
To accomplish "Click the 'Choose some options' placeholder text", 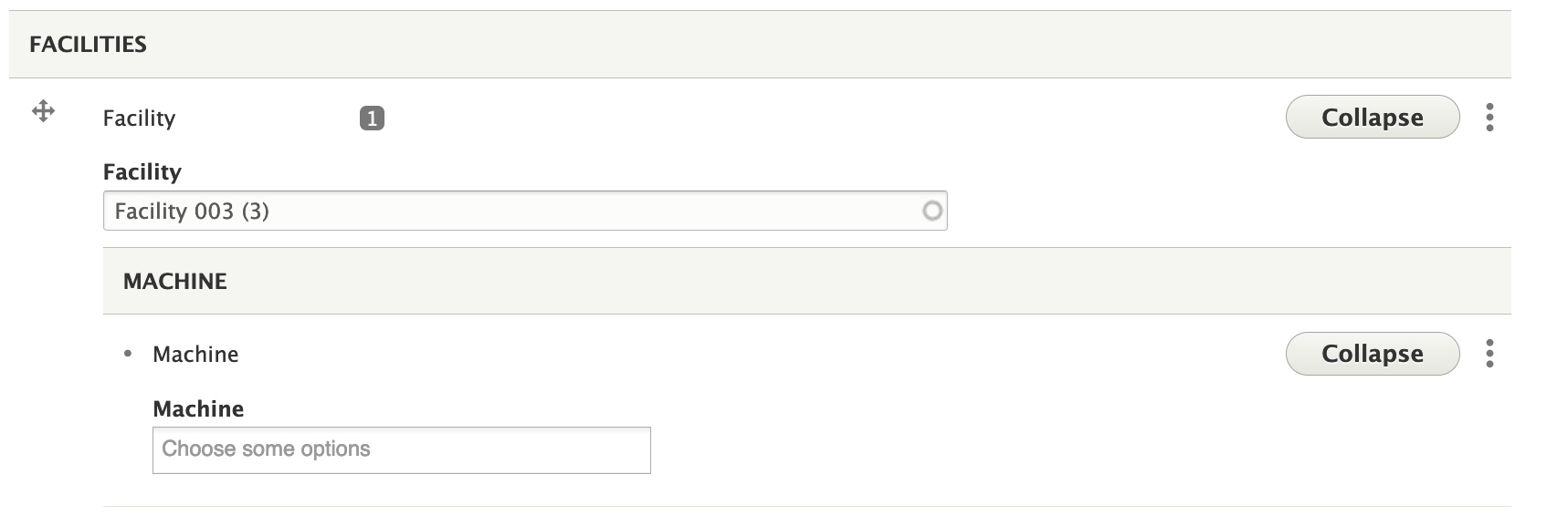I will [266, 449].
